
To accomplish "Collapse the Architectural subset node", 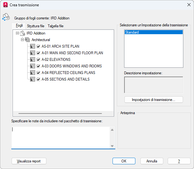I will tap(22, 40).
